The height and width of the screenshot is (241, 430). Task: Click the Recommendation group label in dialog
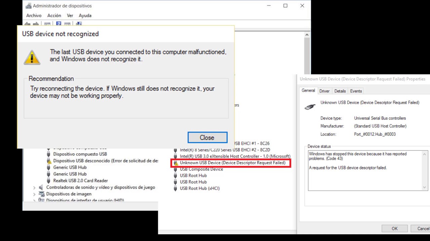[x=51, y=79]
